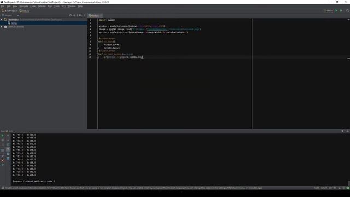Image resolution: width=350 pixels, height=197 pixels.
Task: Click test.py in the navigation breadcrumb
Action: (x=24, y=11)
